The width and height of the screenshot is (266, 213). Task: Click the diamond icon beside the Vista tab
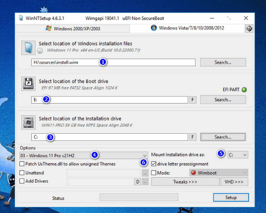(249, 28)
